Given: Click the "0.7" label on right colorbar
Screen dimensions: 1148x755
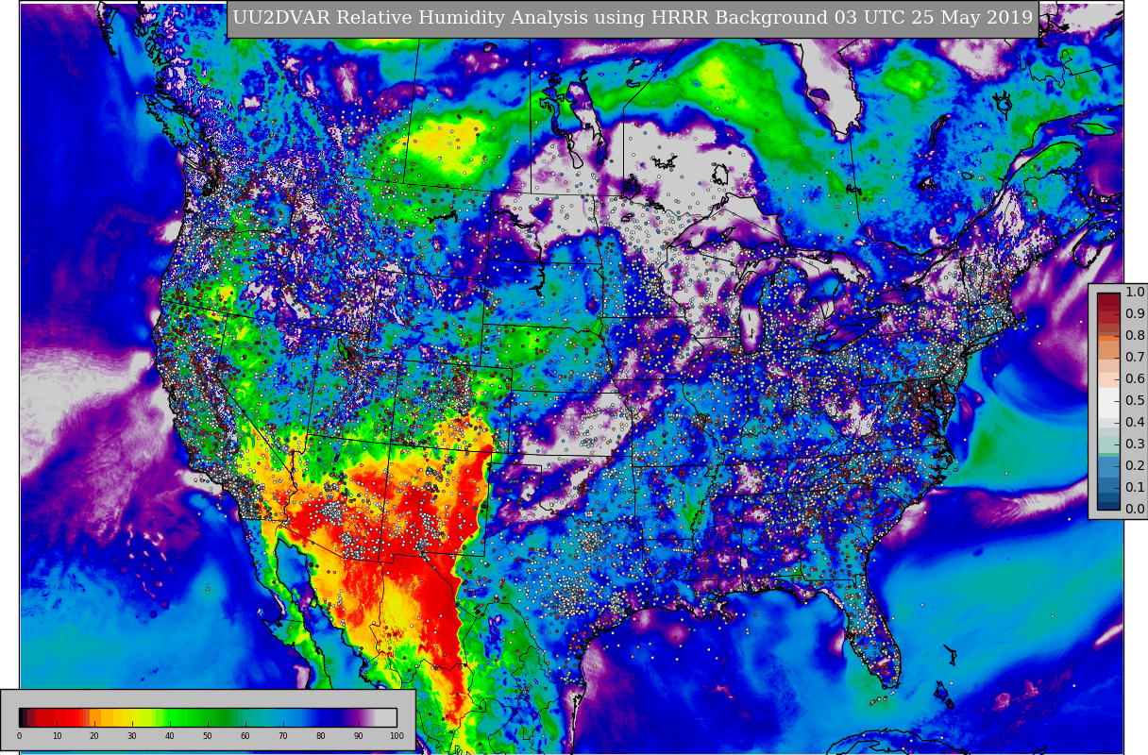Looking at the screenshot, I should (1135, 357).
